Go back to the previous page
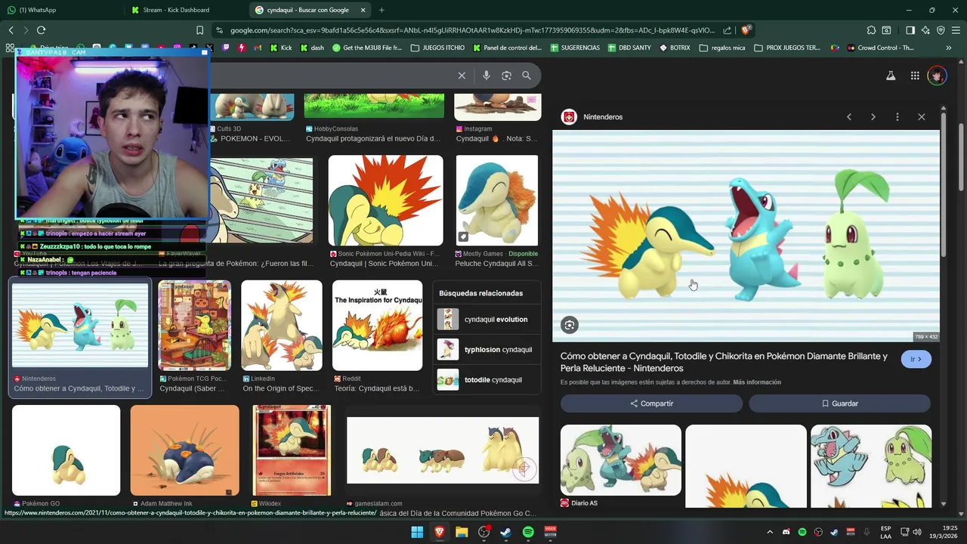Screen dimensions: 967x544 [x=11, y=30]
